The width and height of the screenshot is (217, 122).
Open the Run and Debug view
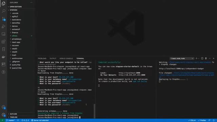3,26
